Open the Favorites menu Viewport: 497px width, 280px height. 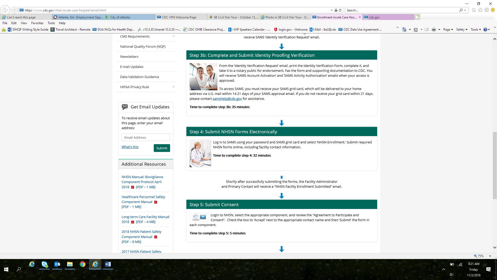pyautogui.click(x=37, y=23)
